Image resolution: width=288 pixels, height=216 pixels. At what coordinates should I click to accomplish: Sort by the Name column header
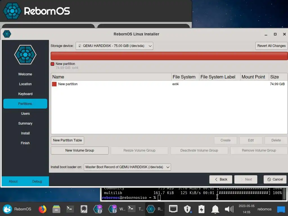(111, 77)
